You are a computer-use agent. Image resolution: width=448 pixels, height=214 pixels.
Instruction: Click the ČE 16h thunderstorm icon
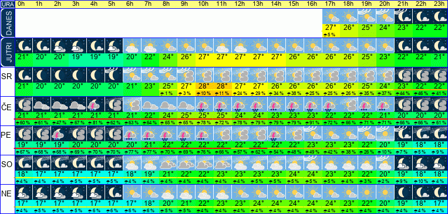click(313, 104)
